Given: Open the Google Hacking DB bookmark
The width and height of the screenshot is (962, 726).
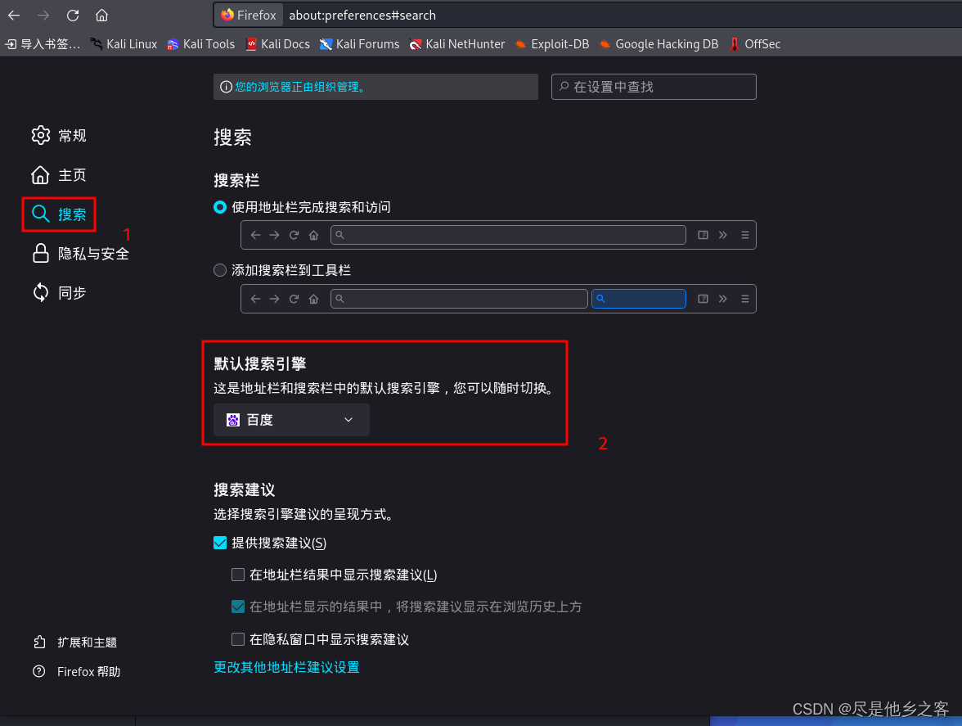Looking at the screenshot, I should click(659, 44).
